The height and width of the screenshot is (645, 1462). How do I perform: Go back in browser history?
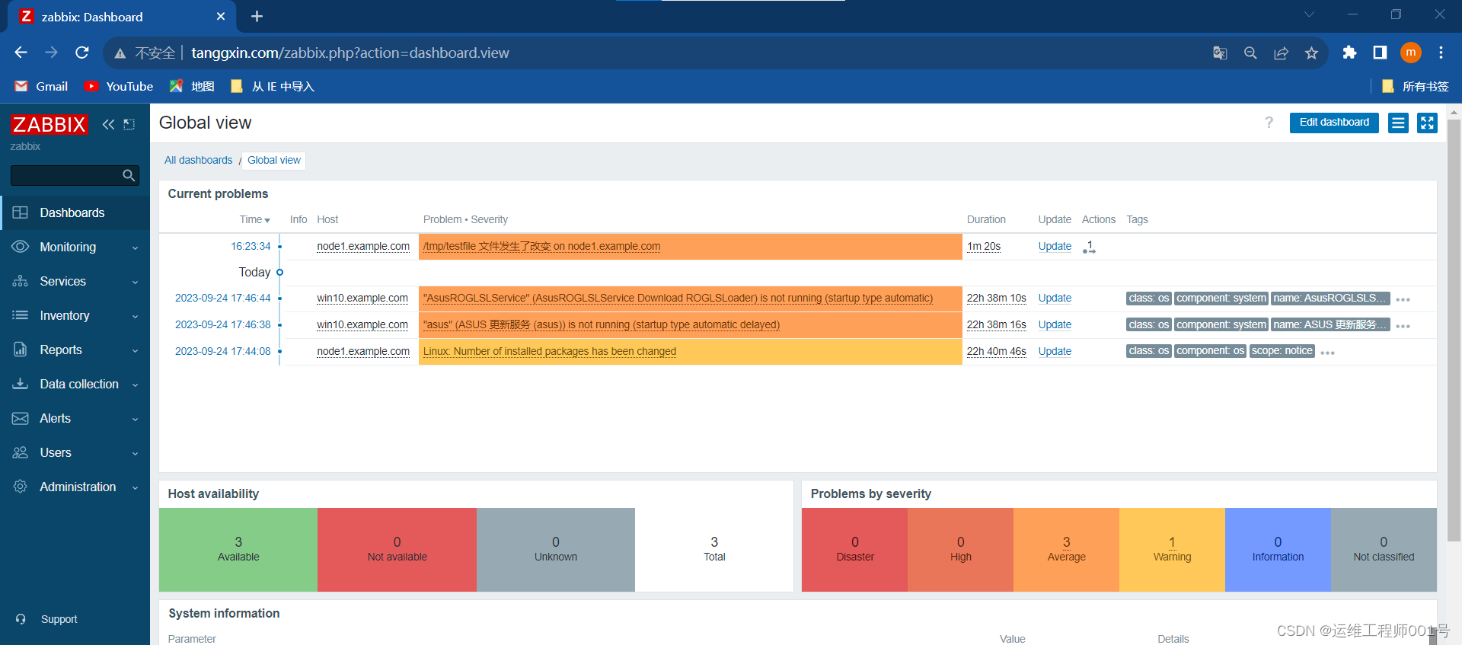click(21, 53)
